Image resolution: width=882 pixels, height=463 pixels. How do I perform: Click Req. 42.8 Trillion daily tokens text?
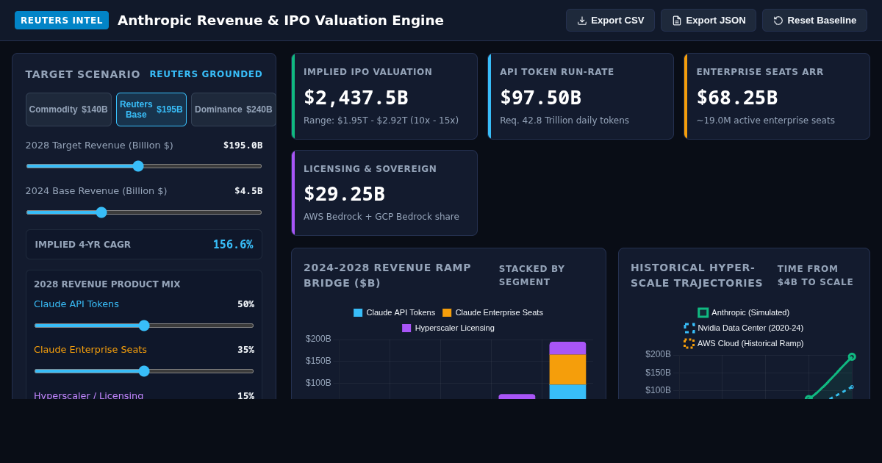564,121
